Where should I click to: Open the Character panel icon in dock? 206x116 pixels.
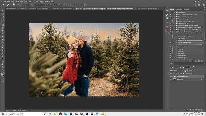coord(167,27)
